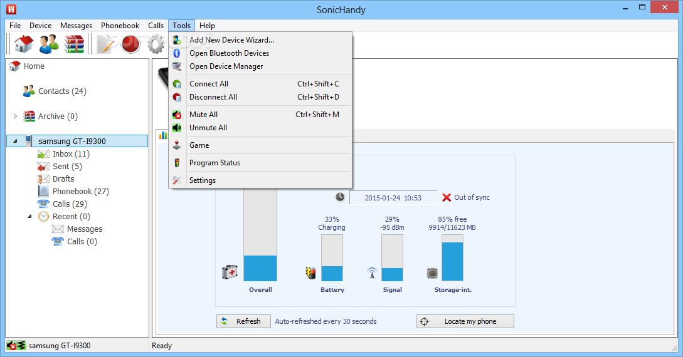
Task: Choose Mute All menu entry
Action: (260, 115)
